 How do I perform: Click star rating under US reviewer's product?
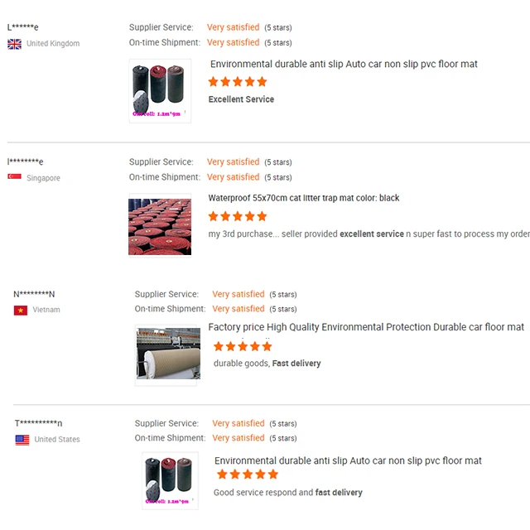coord(248,475)
